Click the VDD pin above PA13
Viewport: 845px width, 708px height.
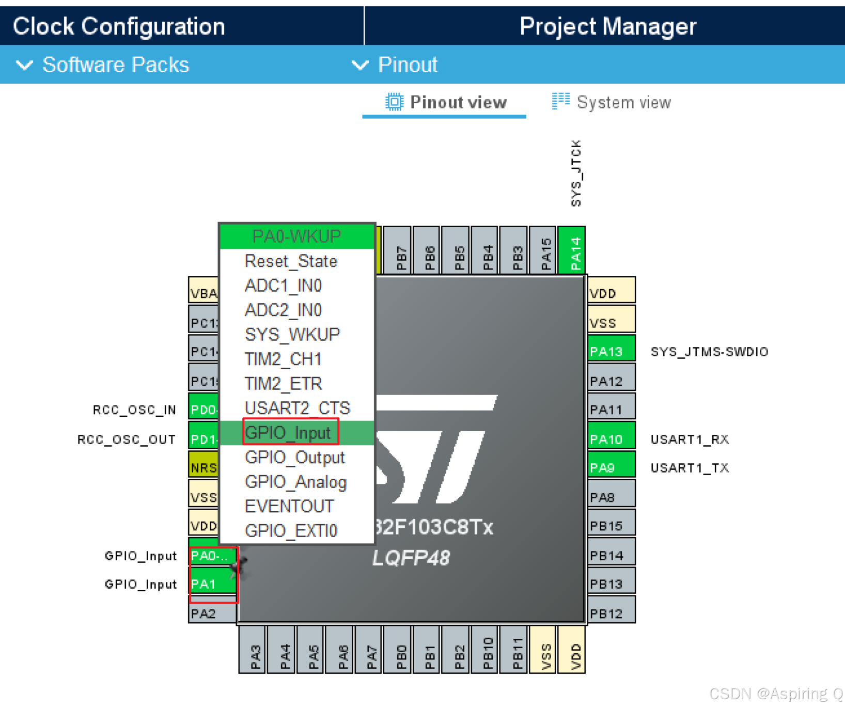[612, 290]
